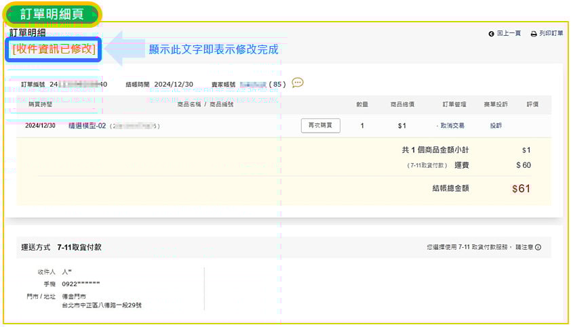Click the 取消交易 link
This screenshot has width=571, height=327.
coord(451,126)
